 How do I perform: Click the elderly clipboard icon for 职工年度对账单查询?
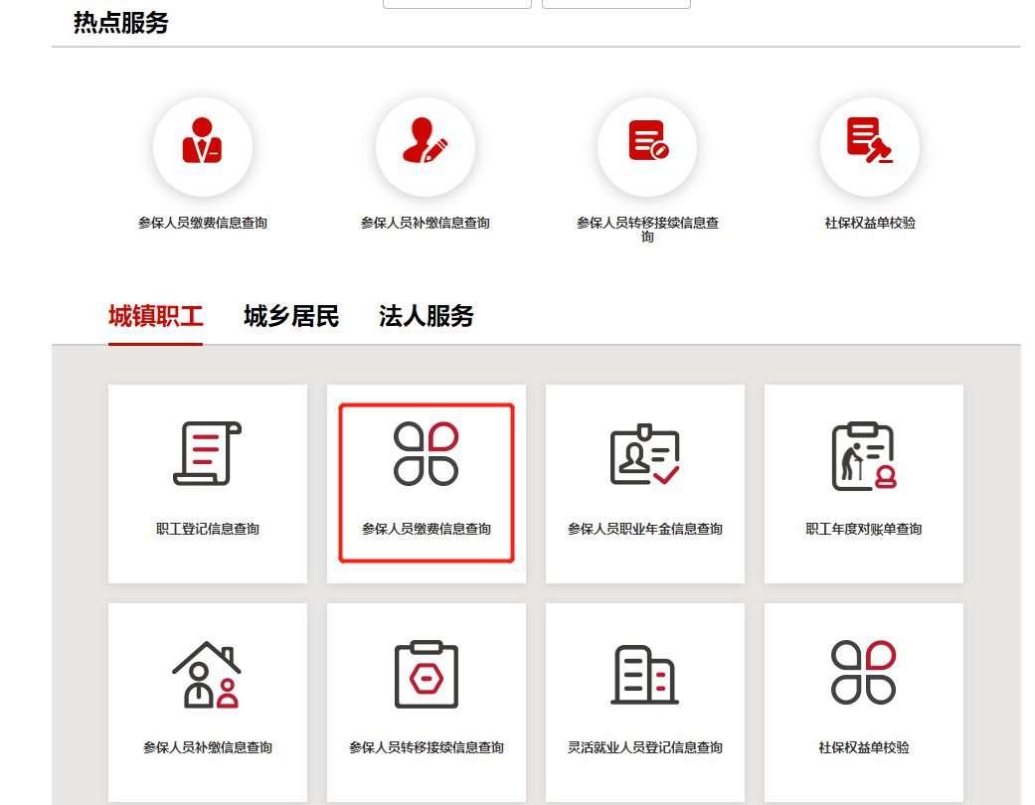pos(864,456)
